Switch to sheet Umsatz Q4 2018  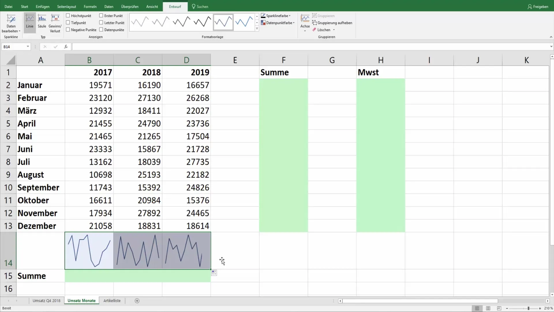tap(46, 301)
